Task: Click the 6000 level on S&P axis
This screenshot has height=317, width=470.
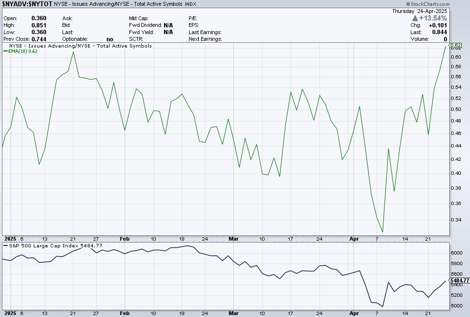Action: click(457, 253)
